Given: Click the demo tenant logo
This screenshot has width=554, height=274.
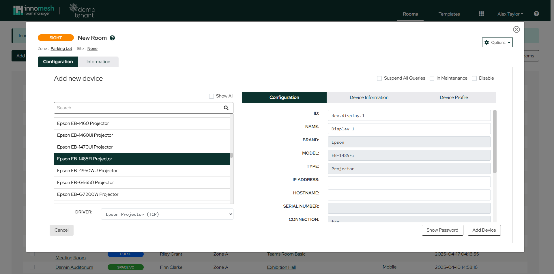Looking at the screenshot, I should 82,11.
